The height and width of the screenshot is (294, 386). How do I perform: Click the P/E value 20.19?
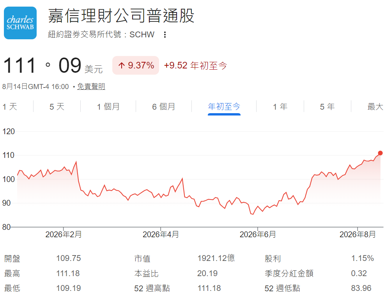(207, 273)
